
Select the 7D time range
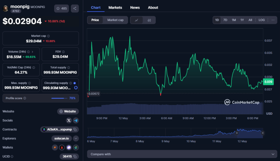coord(225,20)
